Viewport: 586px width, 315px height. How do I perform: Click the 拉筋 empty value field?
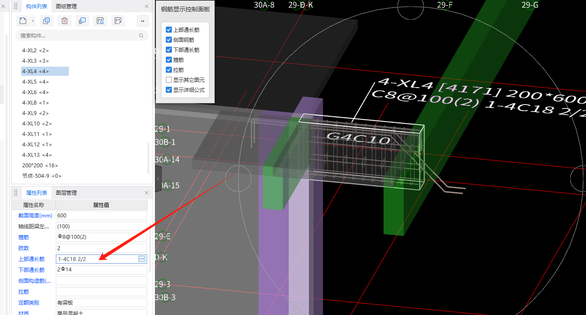click(x=101, y=291)
